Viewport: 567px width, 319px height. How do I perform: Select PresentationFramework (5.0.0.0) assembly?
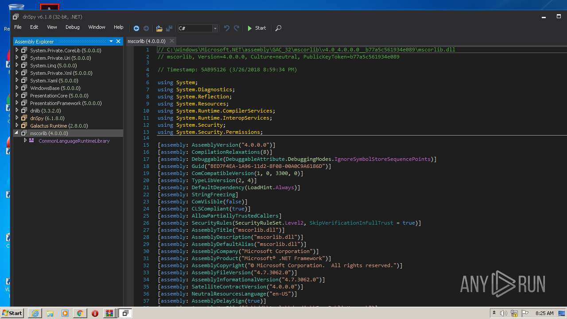tap(66, 103)
